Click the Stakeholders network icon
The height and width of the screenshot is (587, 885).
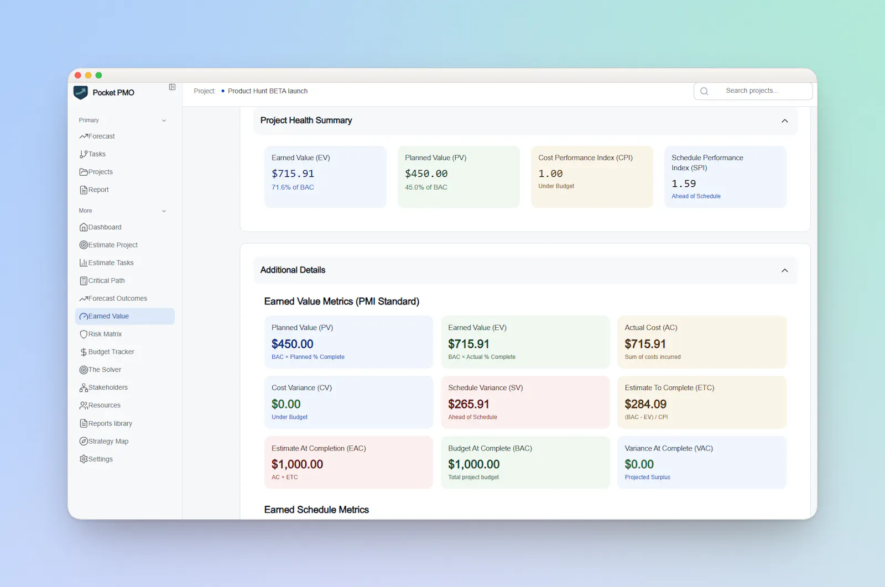pos(84,388)
